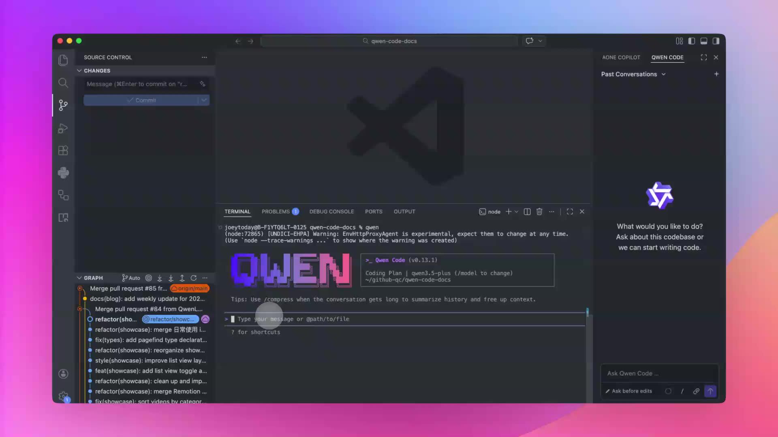Attach a file with paperclip icon

[696, 391]
